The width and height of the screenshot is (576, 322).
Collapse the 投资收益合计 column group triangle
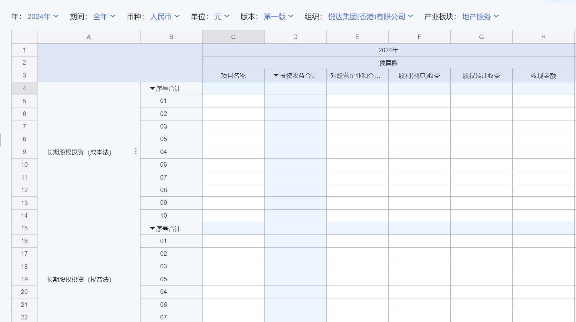click(x=276, y=76)
